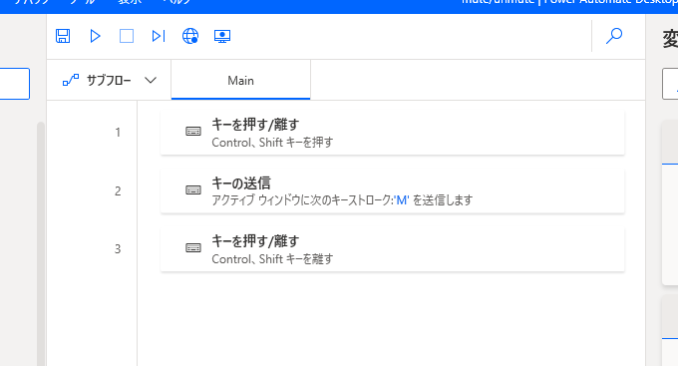Click line number 3
Screen dimensions: 678x366
click(118, 249)
